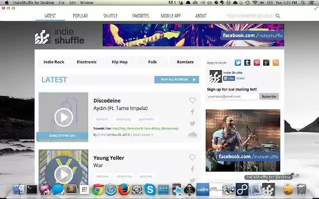Open Spotlight search in the menu bar
319x199 pixels.
[x=303, y=2]
